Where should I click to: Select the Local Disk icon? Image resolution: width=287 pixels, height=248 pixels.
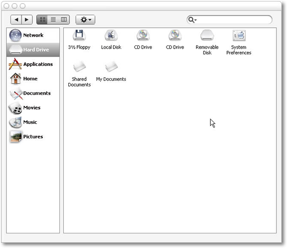coord(111,35)
